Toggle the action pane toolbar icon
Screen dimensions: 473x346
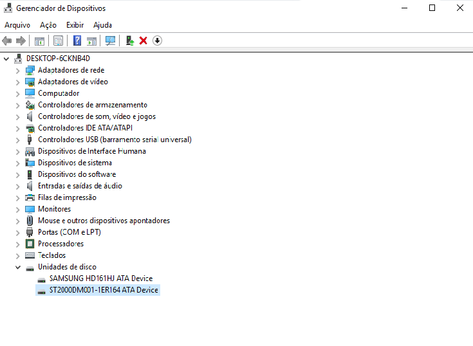pyautogui.click(x=91, y=41)
